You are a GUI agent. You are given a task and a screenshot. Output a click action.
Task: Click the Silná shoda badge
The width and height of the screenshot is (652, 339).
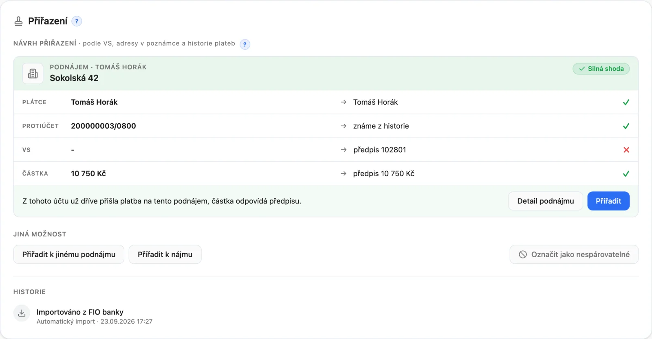[x=601, y=69]
